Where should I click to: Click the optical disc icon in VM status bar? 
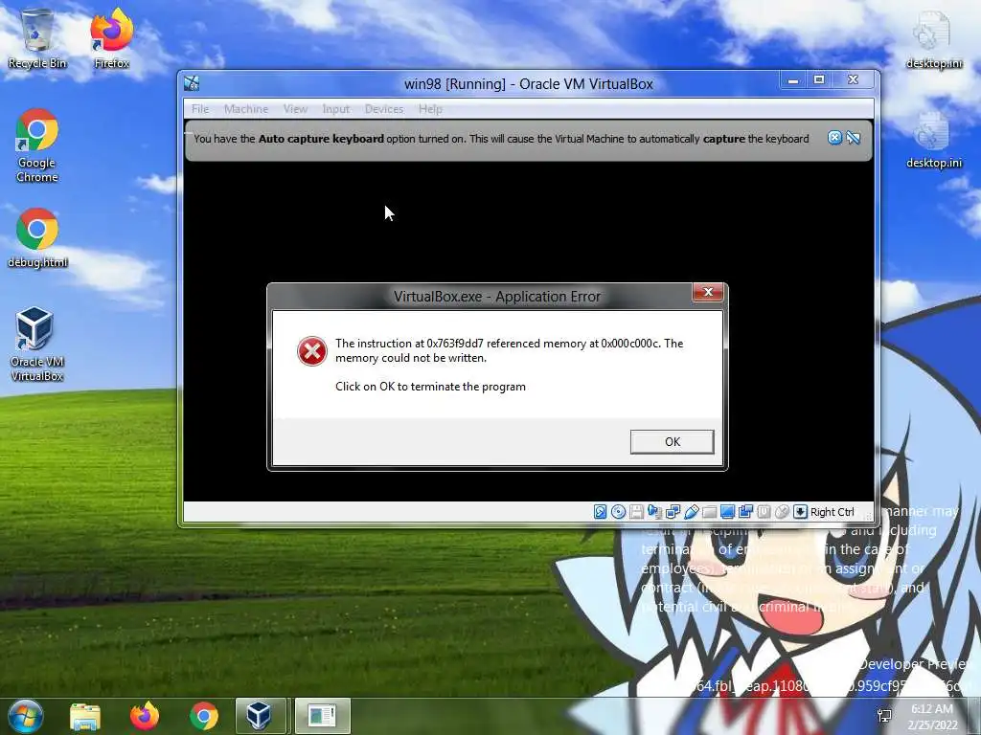[x=618, y=512]
